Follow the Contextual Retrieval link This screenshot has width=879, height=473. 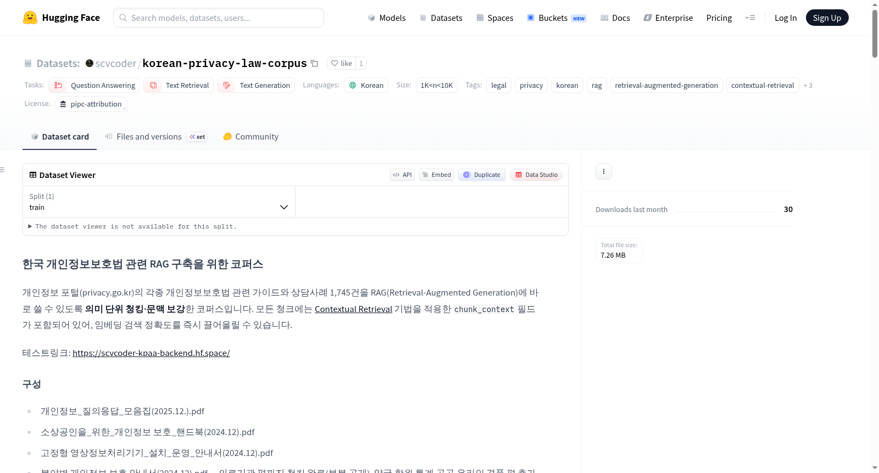click(353, 309)
